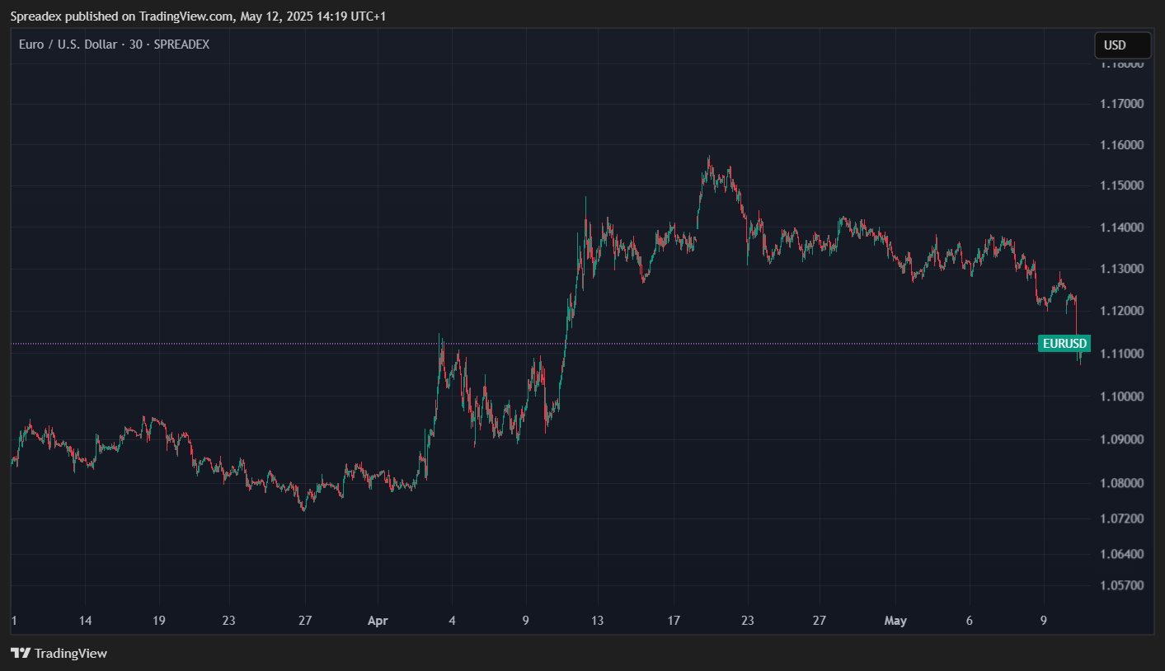1165x671 pixels.
Task: Click the 14 date label on time axis
Action: pos(85,621)
